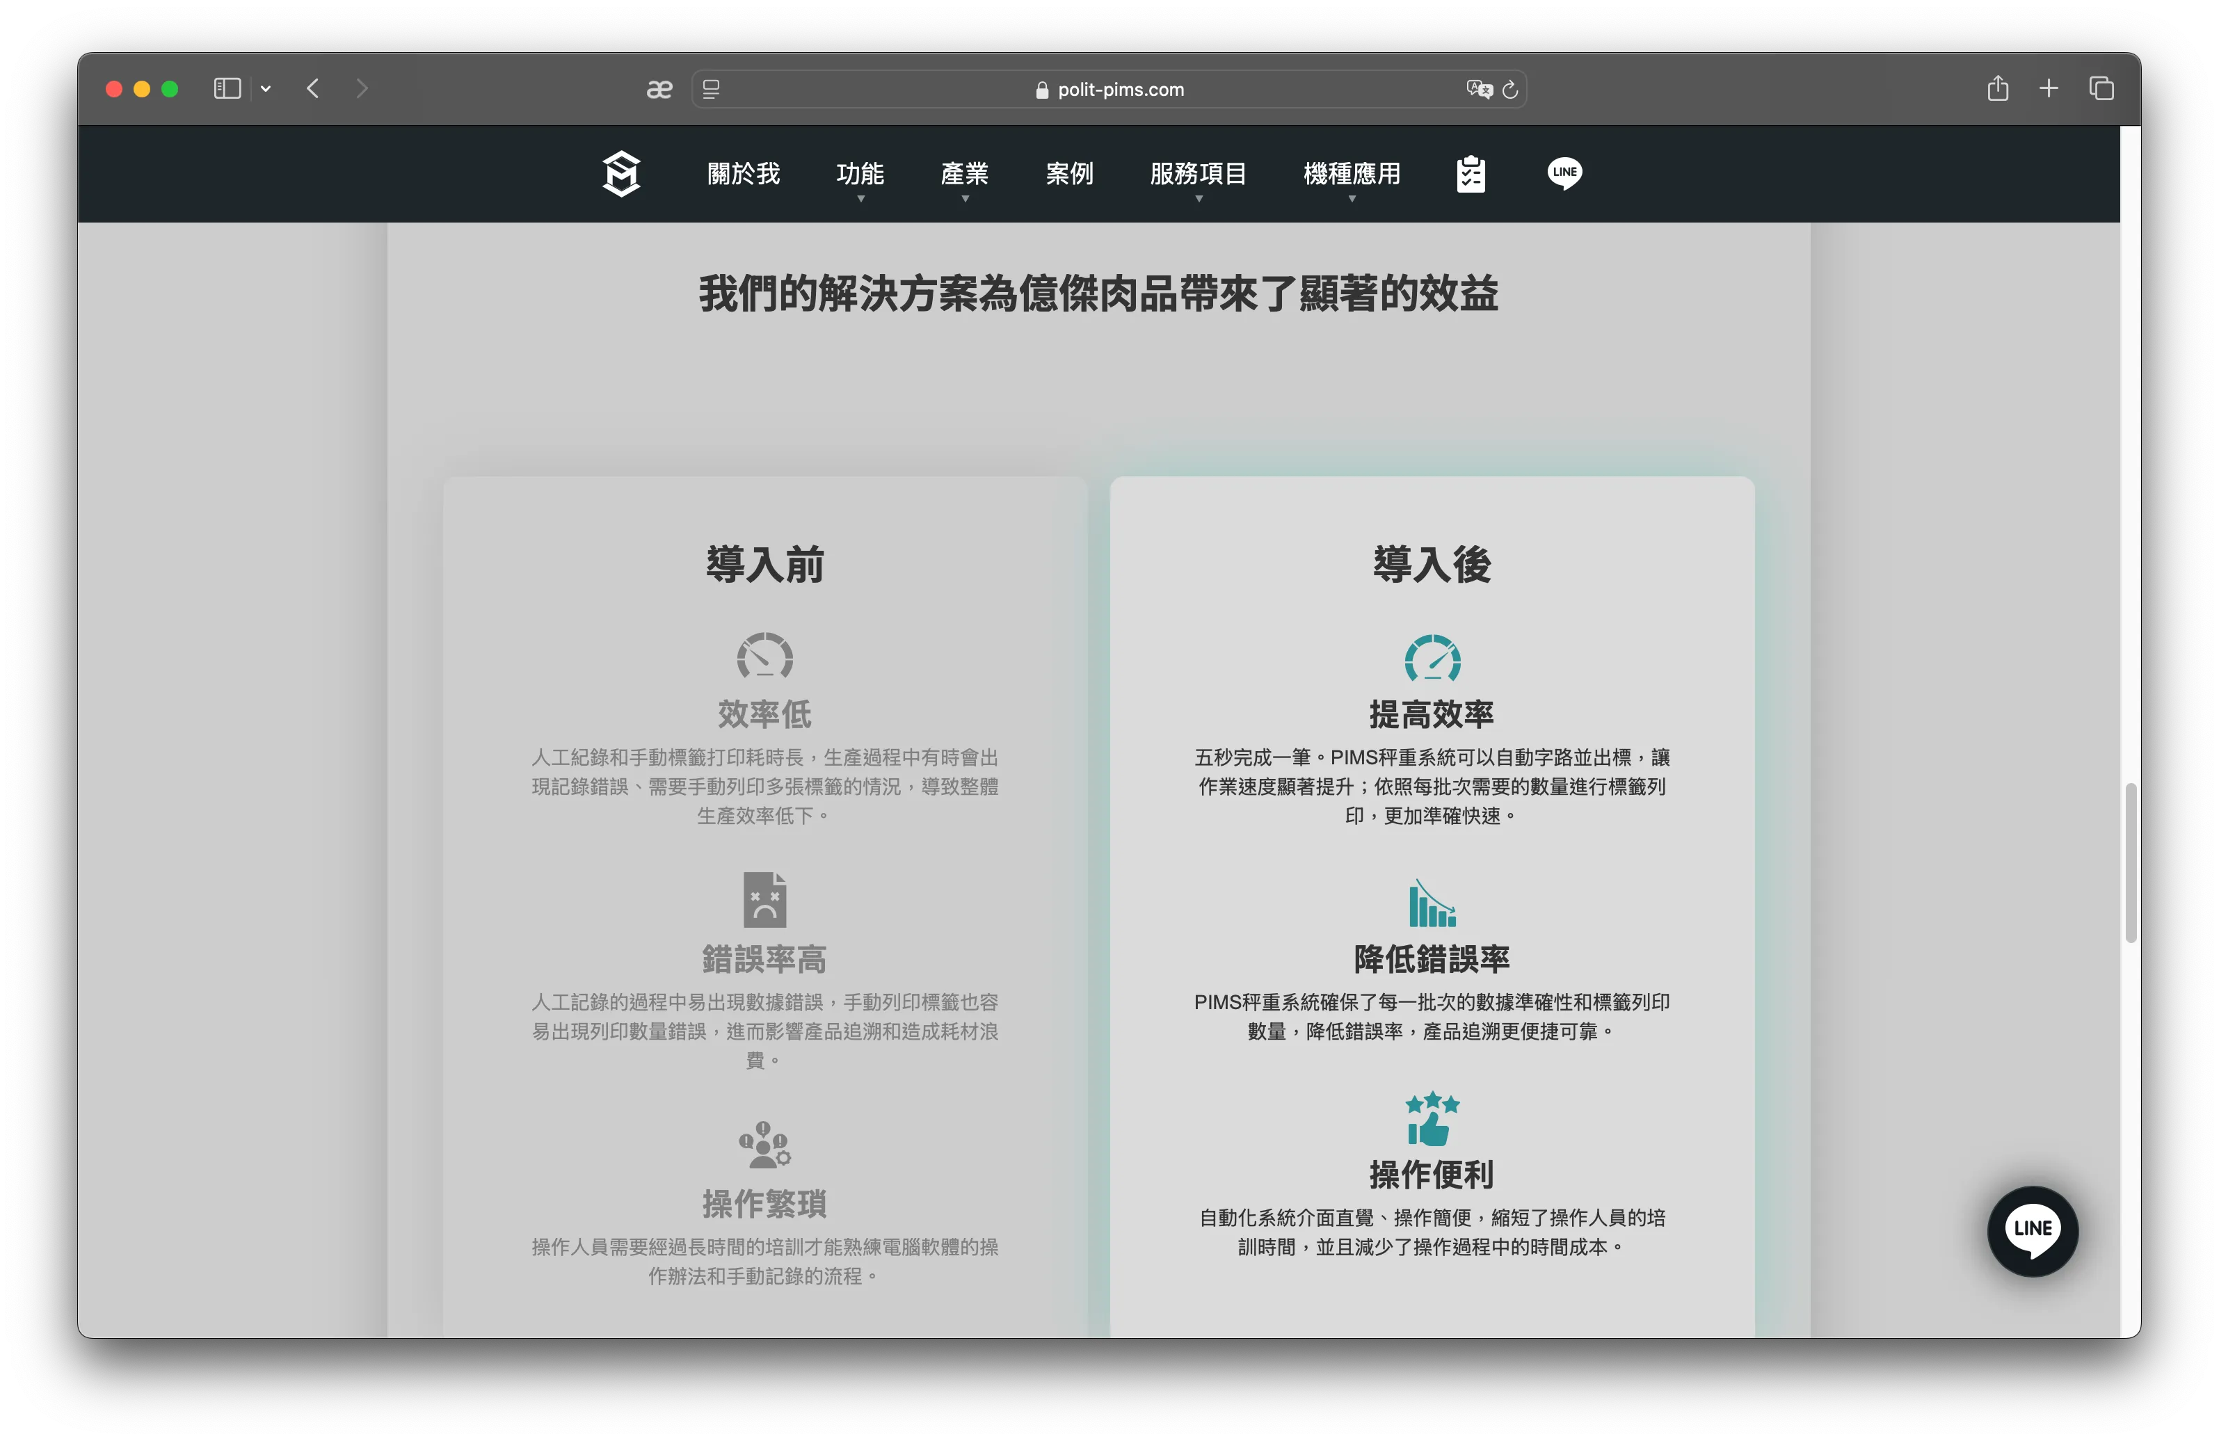Click the lock icon beside polit-pims.com
This screenshot has height=1441, width=2219.
pos(1042,90)
